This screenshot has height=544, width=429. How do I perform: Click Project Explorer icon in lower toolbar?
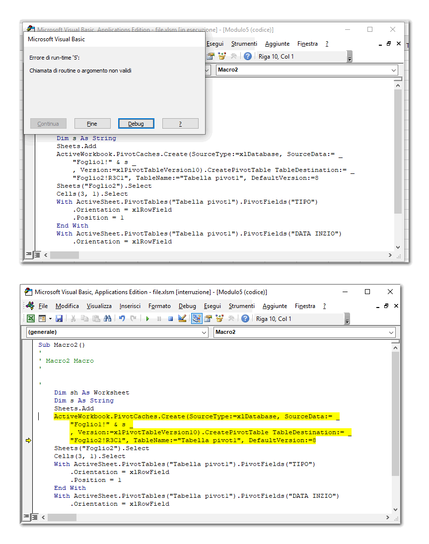tap(197, 318)
